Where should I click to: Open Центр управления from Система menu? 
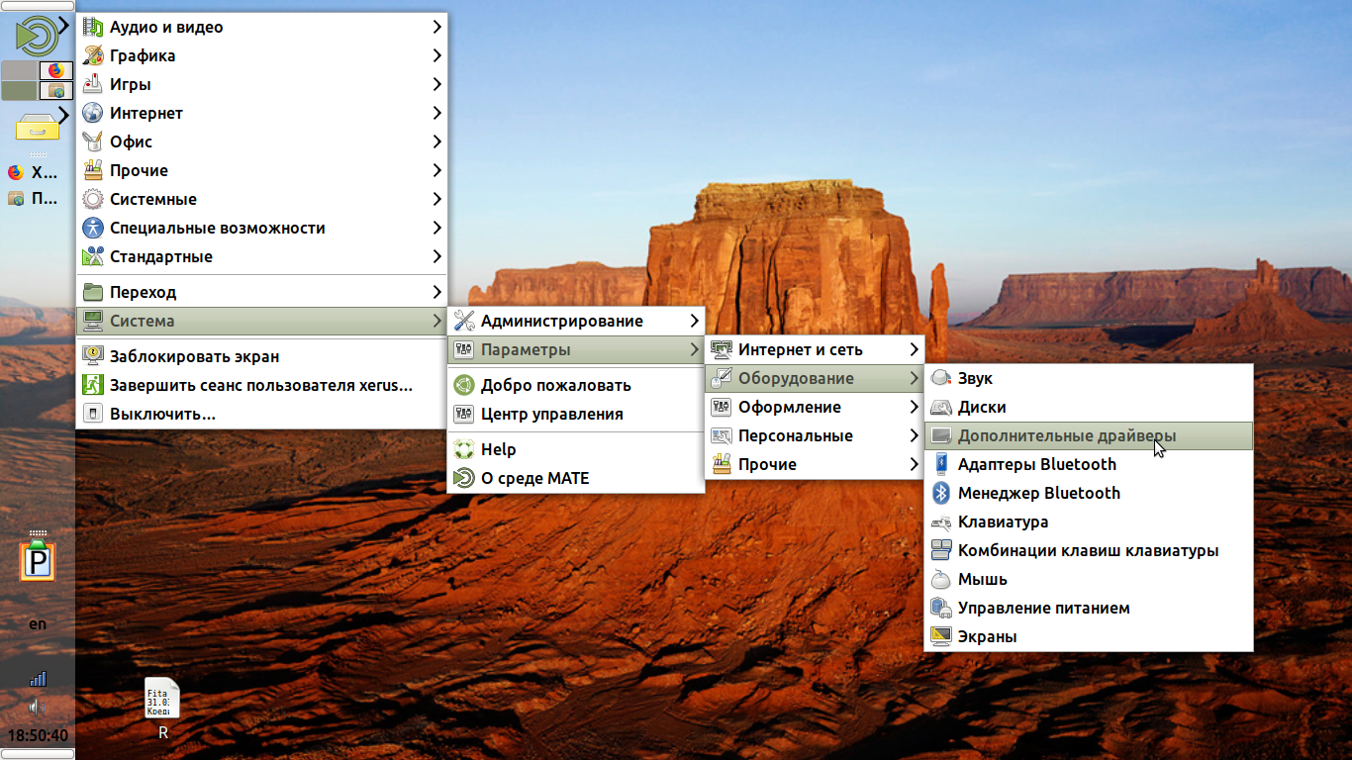point(551,414)
